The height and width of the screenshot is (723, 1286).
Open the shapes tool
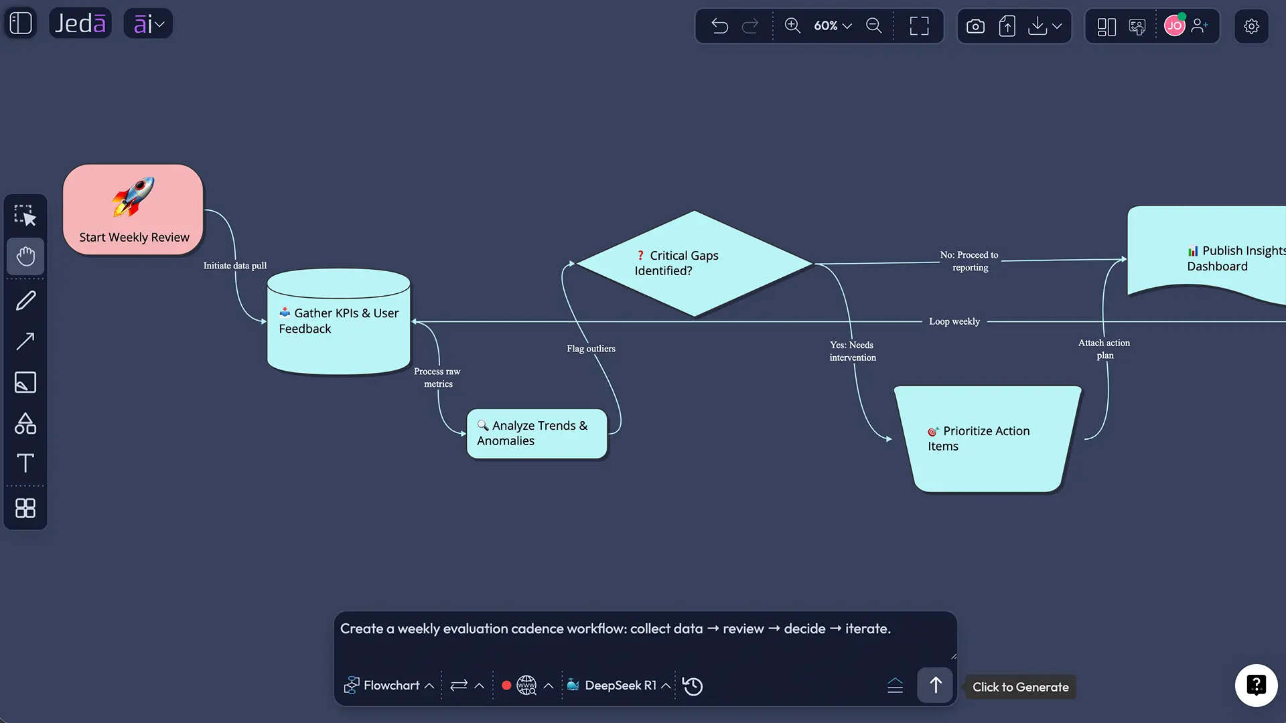pos(25,423)
